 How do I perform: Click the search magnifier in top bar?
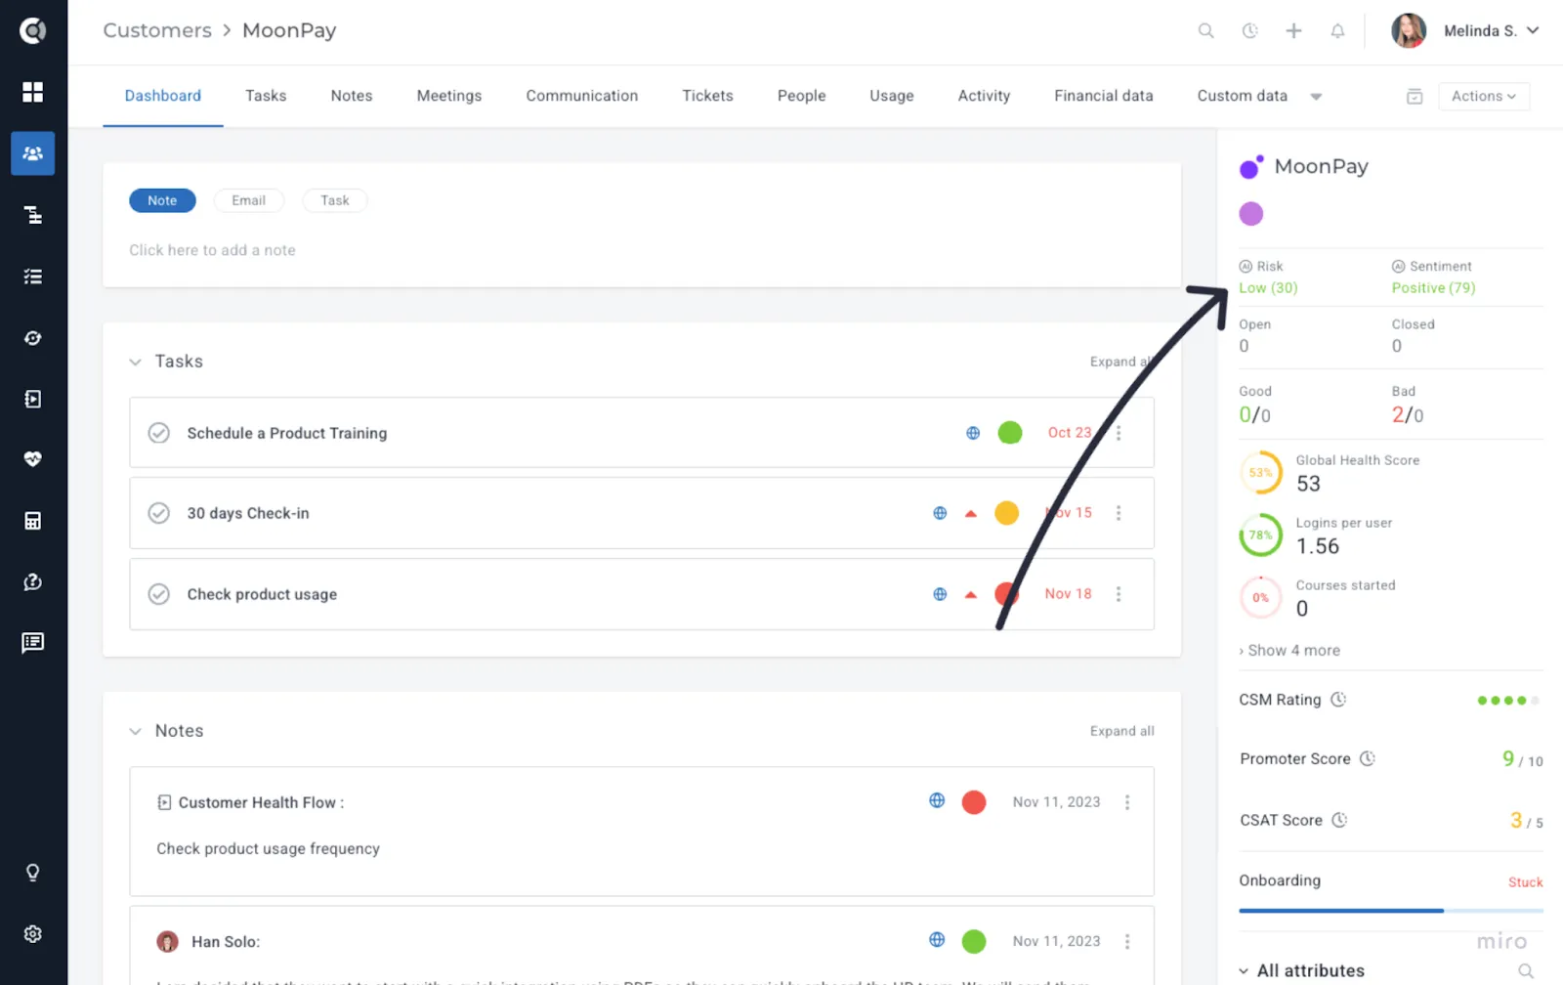coord(1206,31)
